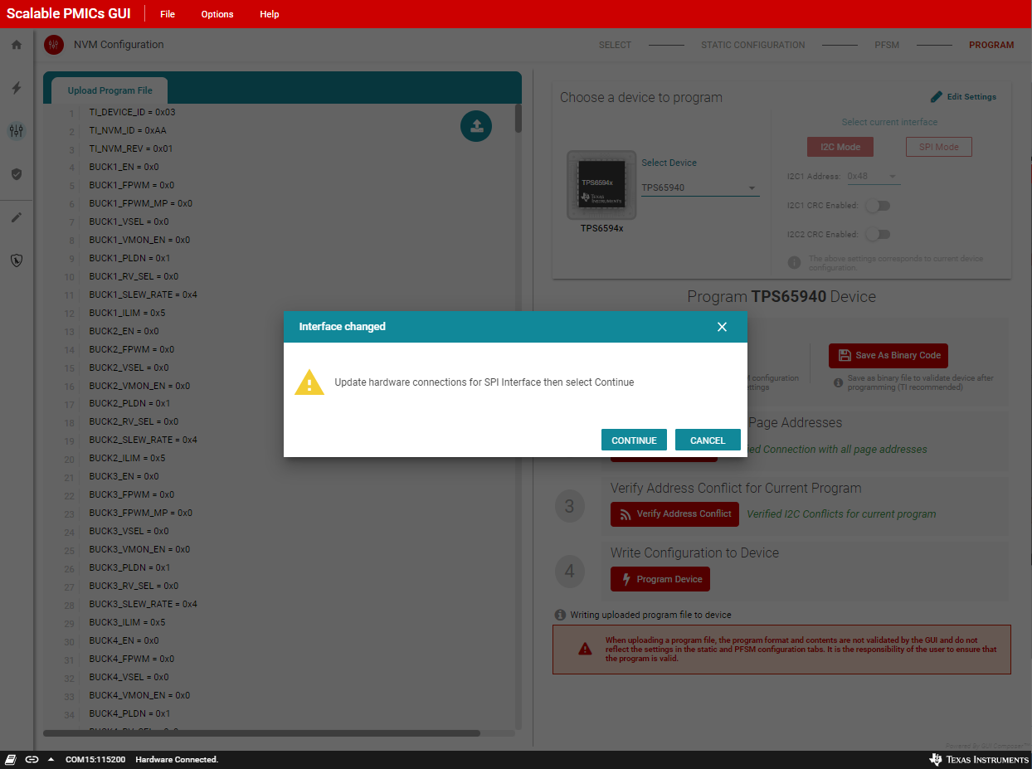This screenshot has height=769, width=1032.
Task: Close the Interface changed dialog with X
Action: (x=722, y=327)
